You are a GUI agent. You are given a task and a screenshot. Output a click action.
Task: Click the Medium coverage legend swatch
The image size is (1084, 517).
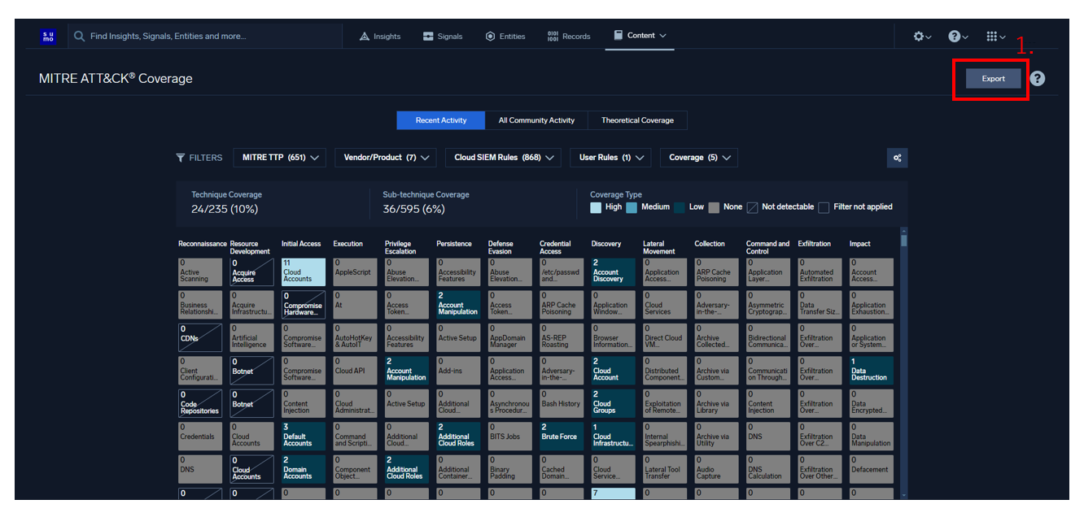pos(632,207)
